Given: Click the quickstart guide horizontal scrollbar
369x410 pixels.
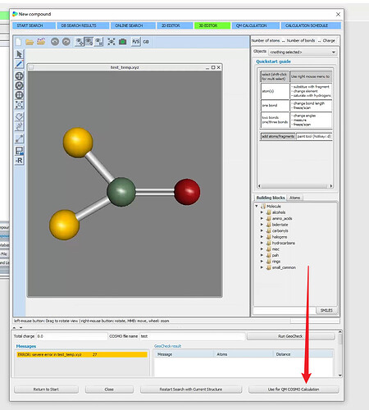Looking at the screenshot, I should click(x=295, y=186).
